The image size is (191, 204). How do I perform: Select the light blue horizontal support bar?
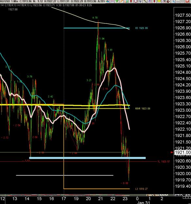coord(88,158)
